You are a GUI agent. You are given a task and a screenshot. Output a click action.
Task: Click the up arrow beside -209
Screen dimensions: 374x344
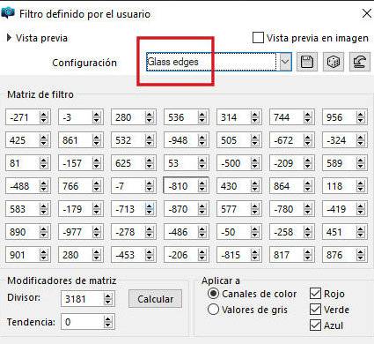coord(308,161)
